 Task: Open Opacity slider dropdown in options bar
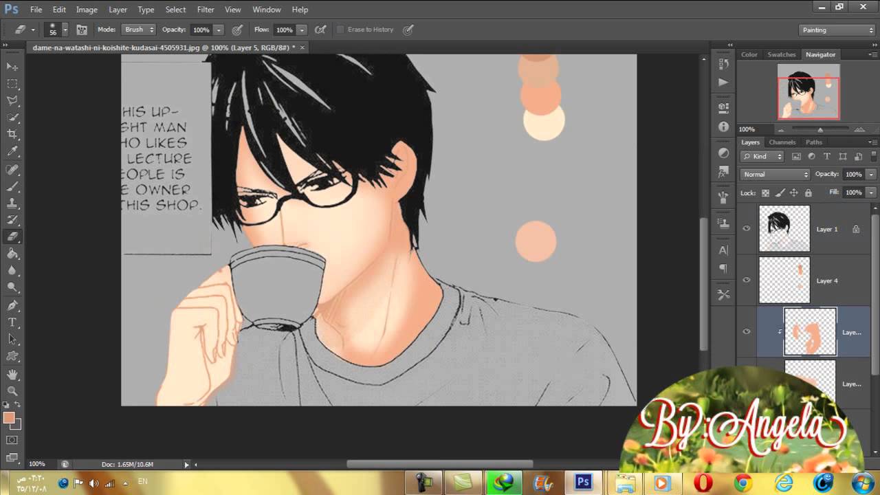point(219,30)
